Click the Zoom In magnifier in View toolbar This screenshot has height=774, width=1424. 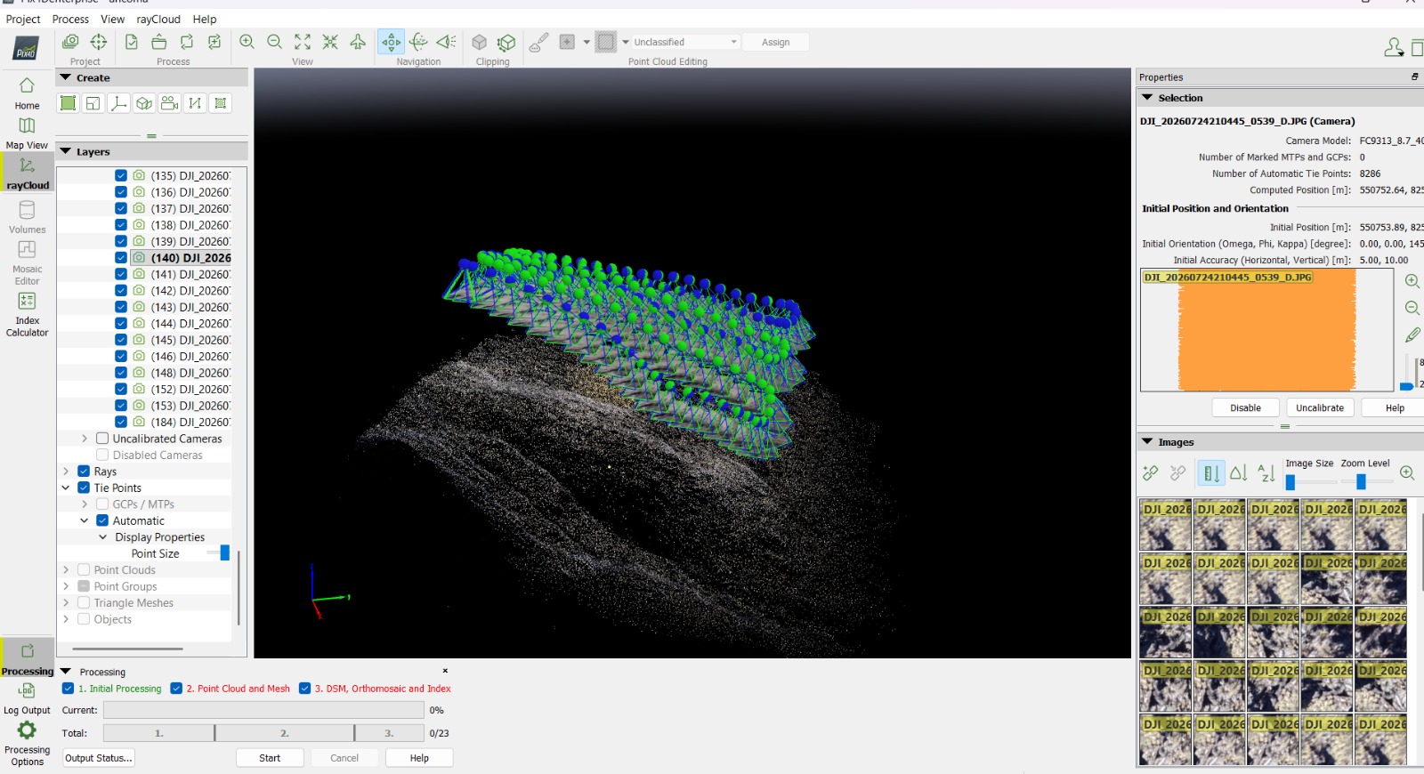point(247,42)
